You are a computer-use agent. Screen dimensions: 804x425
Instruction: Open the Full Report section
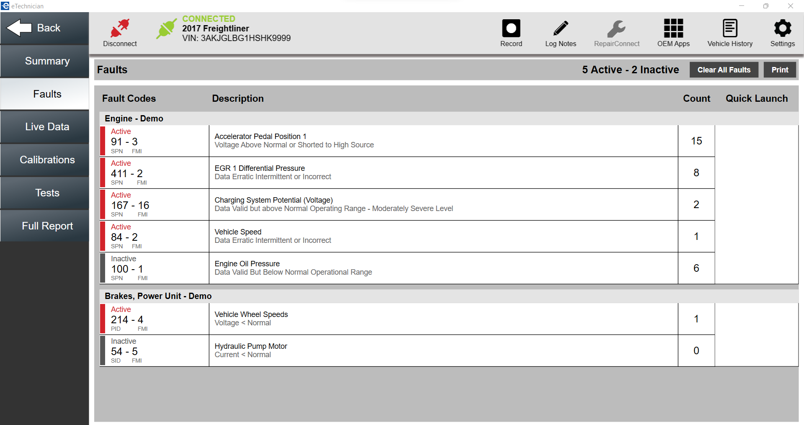pos(47,226)
